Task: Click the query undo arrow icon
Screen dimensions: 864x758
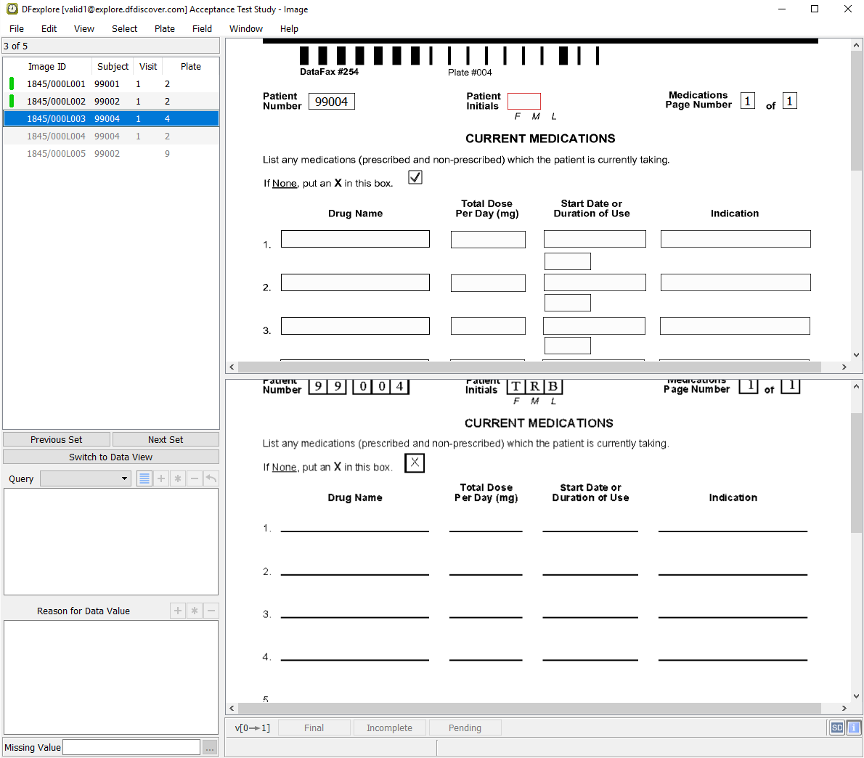Action: 211,478
